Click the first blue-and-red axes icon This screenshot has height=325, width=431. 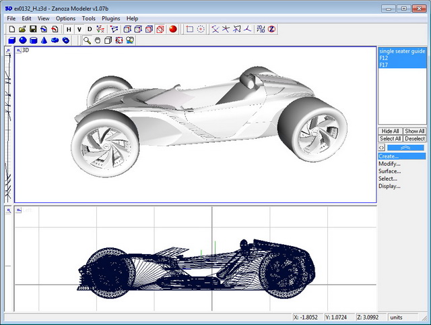215,29
